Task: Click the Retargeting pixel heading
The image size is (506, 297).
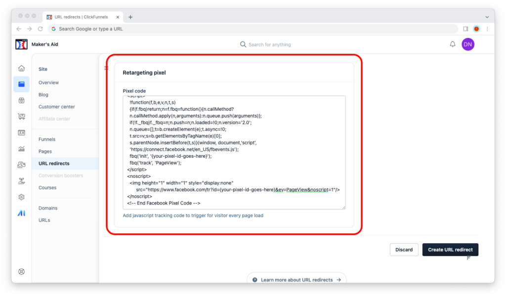Action: 144,73
